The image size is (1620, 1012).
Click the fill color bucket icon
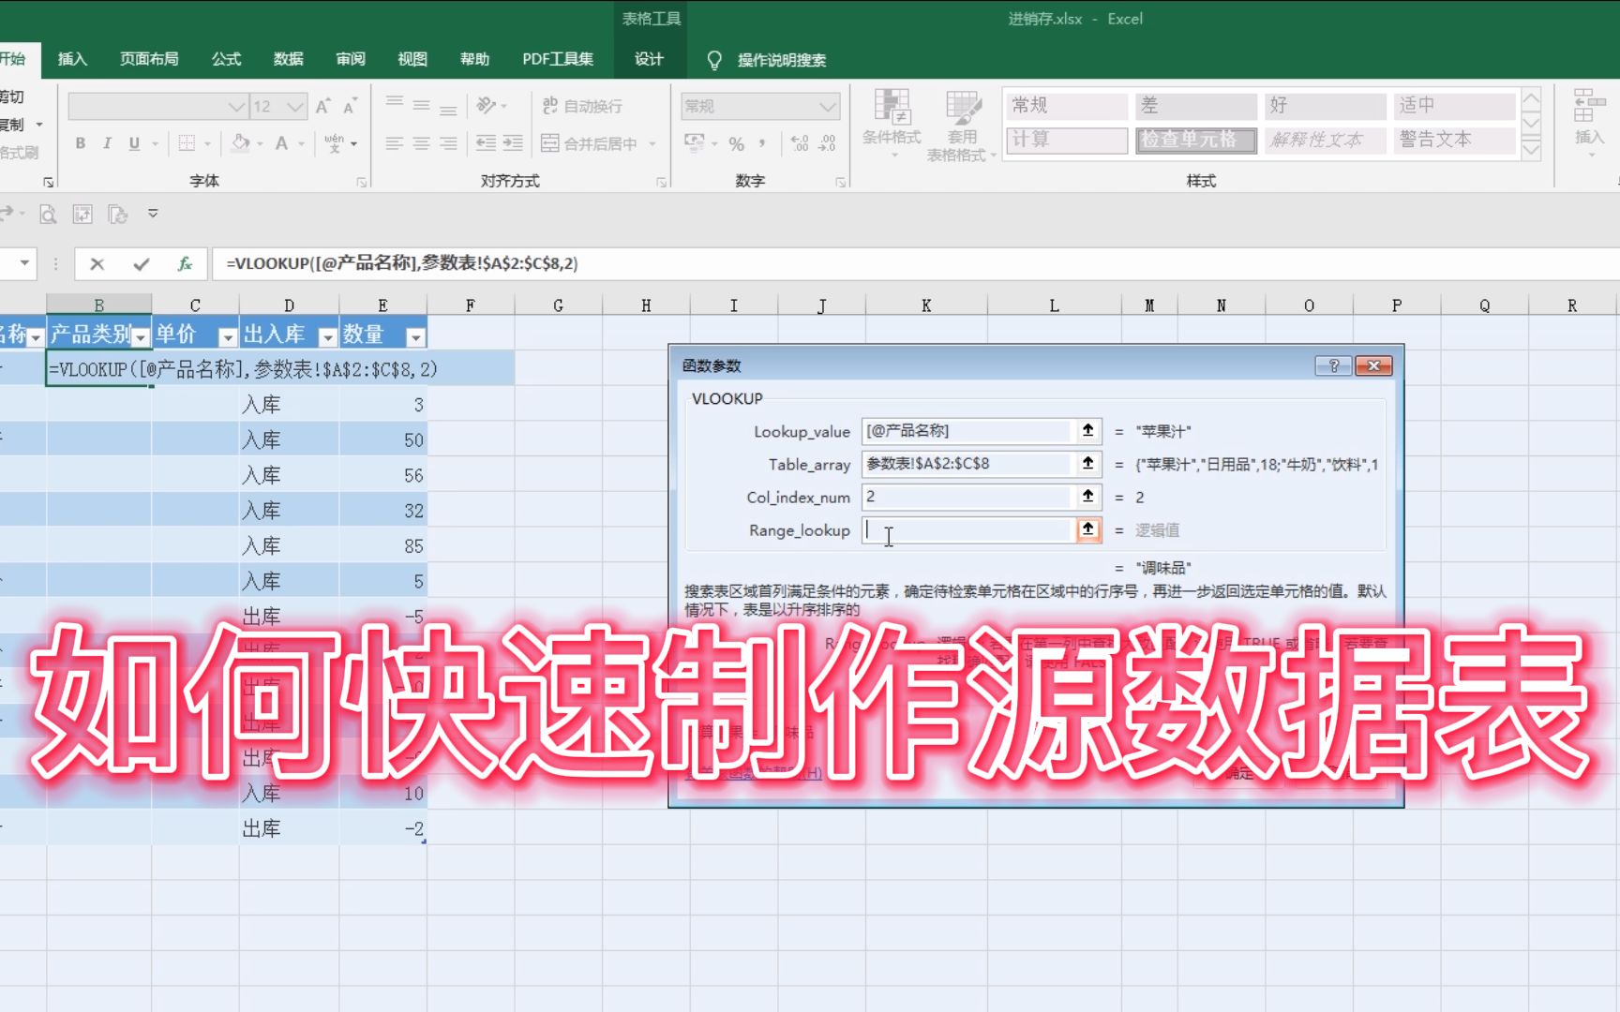(x=241, y=143)
